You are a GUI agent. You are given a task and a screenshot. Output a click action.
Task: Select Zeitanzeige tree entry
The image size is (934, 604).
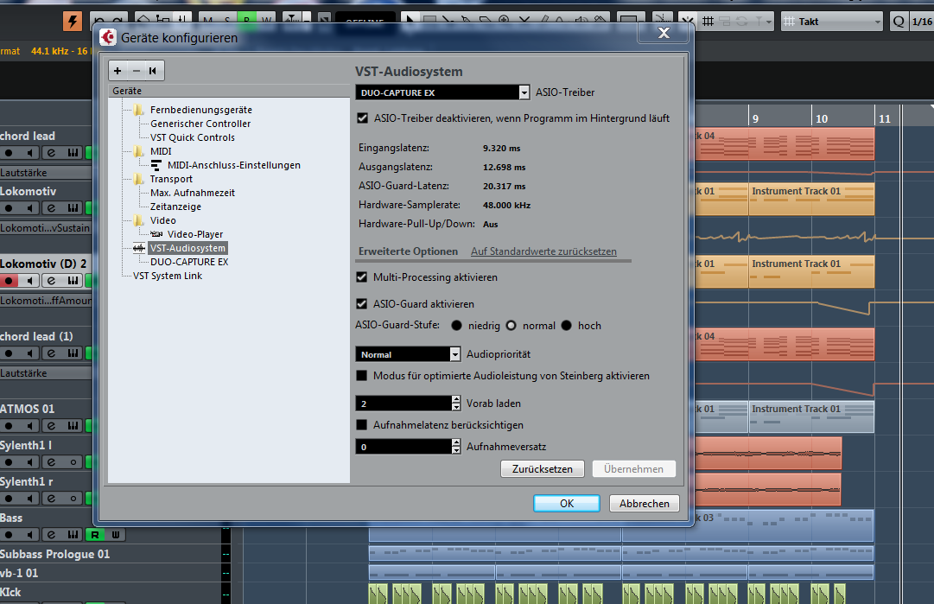175,207
